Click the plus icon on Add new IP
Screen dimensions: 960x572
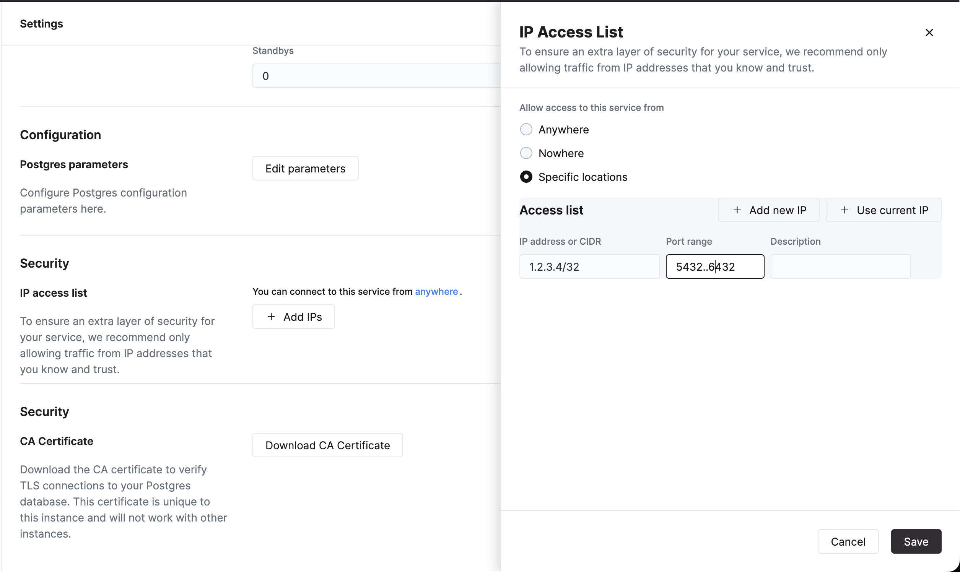pos(737,210)
